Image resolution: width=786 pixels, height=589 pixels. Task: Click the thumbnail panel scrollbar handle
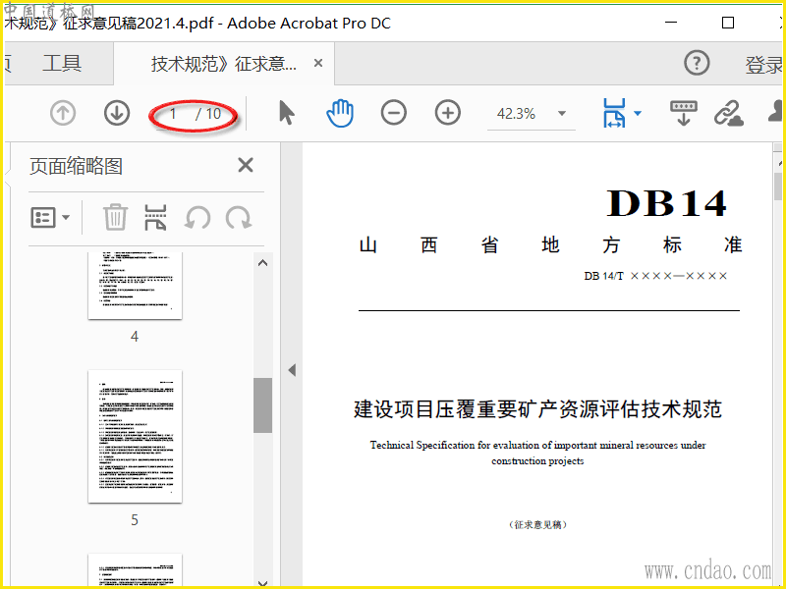point(262,405)
